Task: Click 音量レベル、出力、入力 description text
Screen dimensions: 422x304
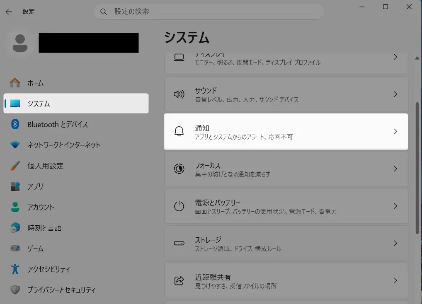Action: [x=247, y=100]
